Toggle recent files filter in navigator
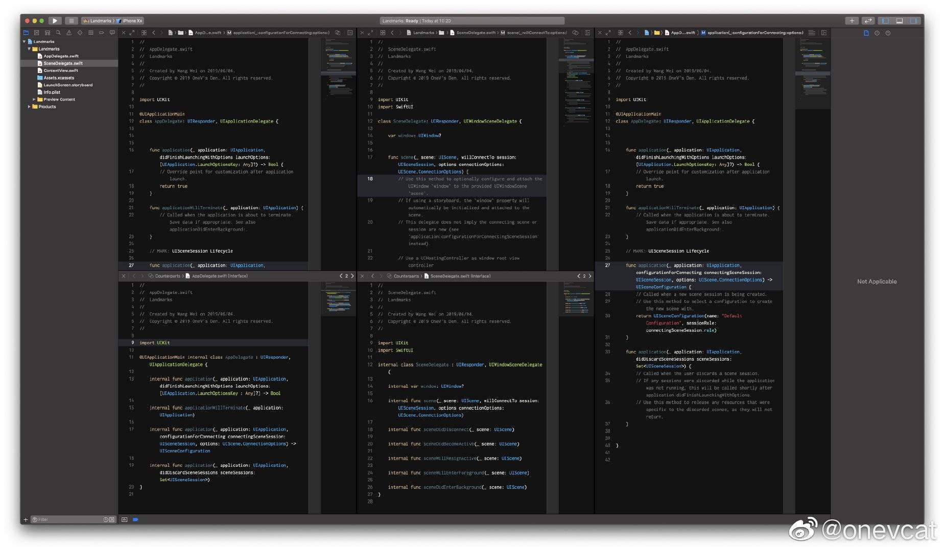Screen dimensions: 944x551 [x=106, y=520]
